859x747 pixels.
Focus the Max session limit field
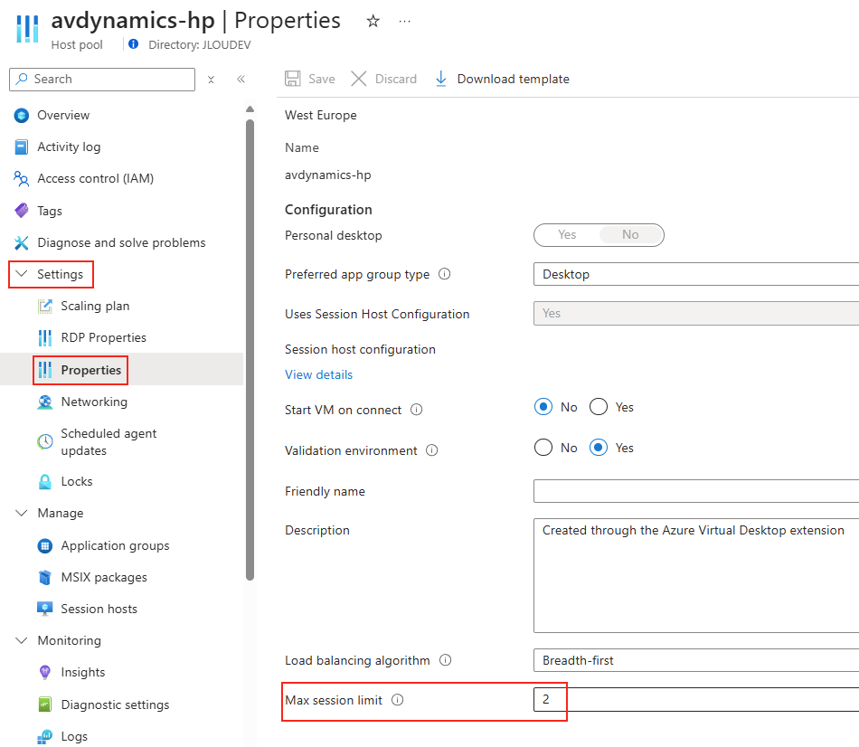tap(696, 700)
